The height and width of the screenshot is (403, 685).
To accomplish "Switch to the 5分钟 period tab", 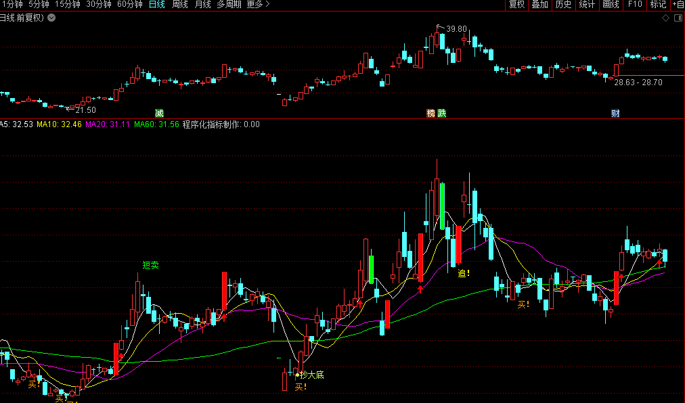I will (x=39, y=5).
